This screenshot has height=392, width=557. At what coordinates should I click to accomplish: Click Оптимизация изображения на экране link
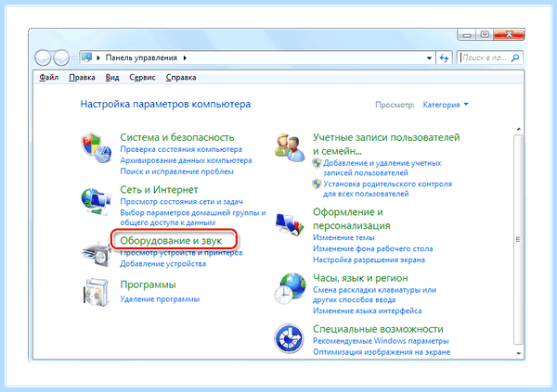pos(382,352)
